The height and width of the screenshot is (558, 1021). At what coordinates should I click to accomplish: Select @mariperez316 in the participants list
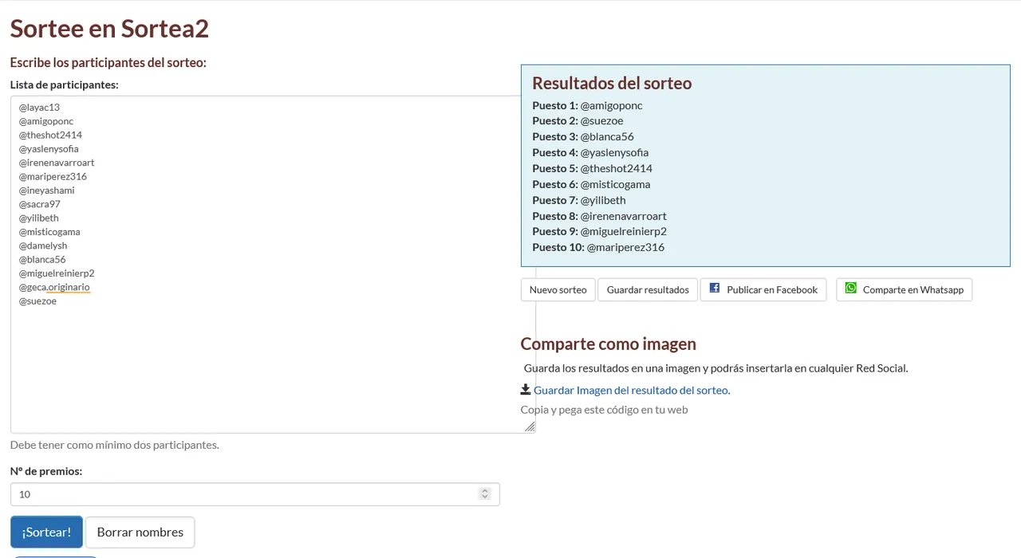(53, 176)
